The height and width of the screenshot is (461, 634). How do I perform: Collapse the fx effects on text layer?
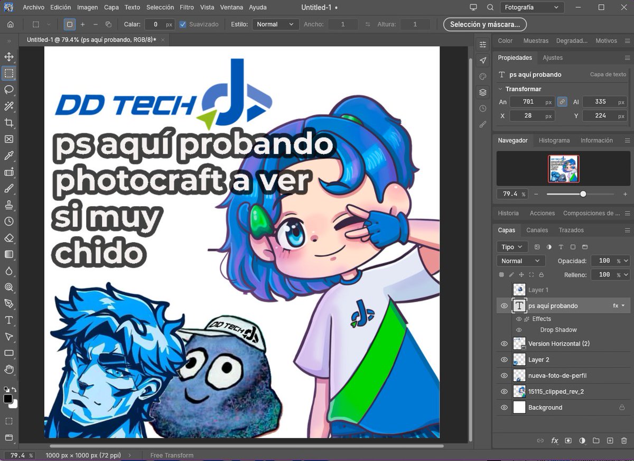(623, 306)
